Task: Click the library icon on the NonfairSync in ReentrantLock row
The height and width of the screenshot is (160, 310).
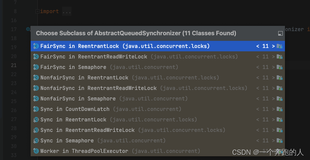Action: click(x=280, y=78)
